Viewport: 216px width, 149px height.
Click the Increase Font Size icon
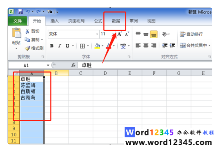coord(119,34)
